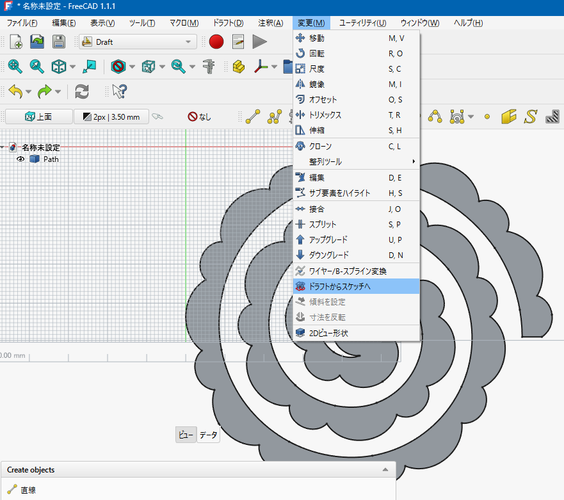Viewport: 564px width, 500px height.
Task: Click the Execute macro play icon
Action: (x=259, y=42)
